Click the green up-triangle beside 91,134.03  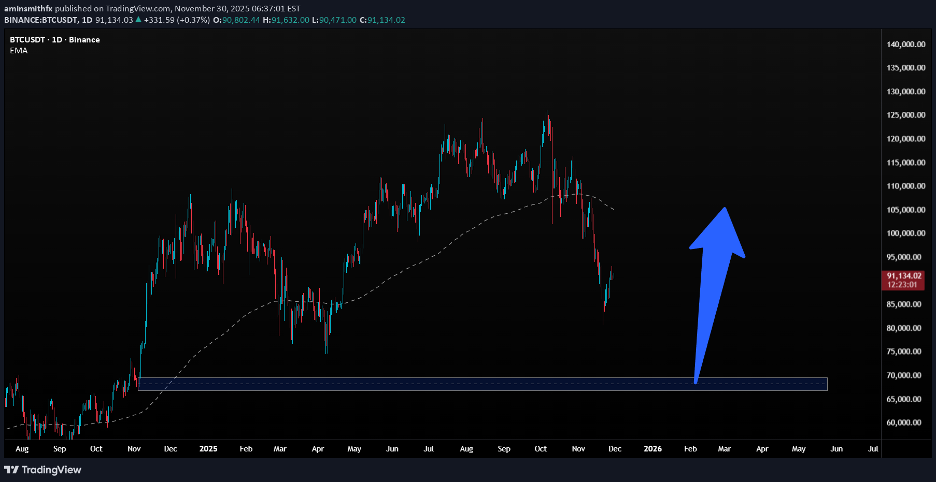click(x=138, y=20)
